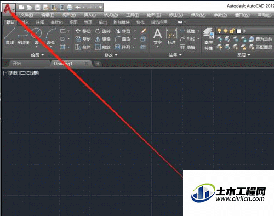Switch to the 参数化 ribbon tab
Image resolution: width=274 pixels, height=216 pixels.
57,22
